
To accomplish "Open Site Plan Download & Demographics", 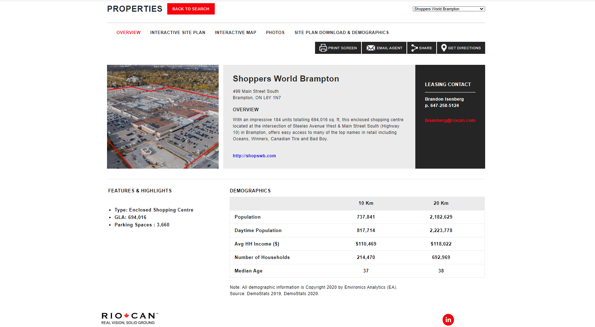I will tap(341, 32).
